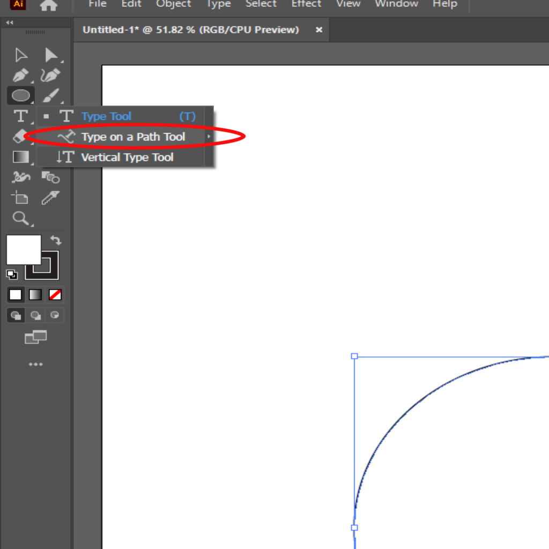Open the Type menu
This screenshot has width=549, height=549.
click(219, 4)
